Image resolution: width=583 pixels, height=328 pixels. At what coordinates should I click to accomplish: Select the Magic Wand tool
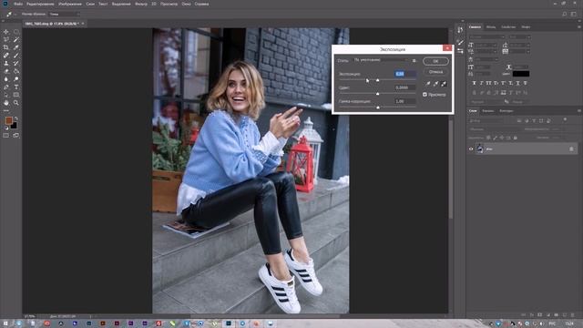tap(16, 40)
